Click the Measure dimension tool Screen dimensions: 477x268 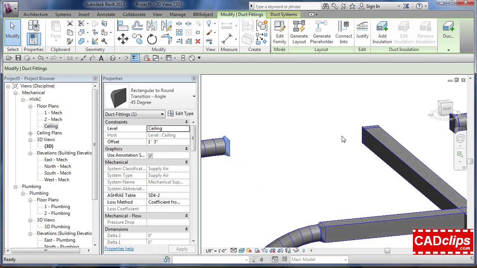tap(227, 39)
